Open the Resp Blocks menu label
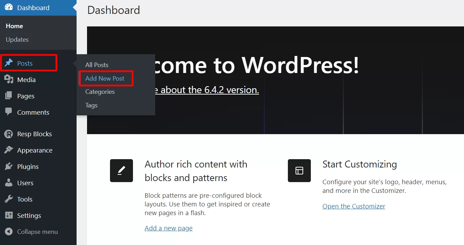464x245 pixels. point(34,134)
